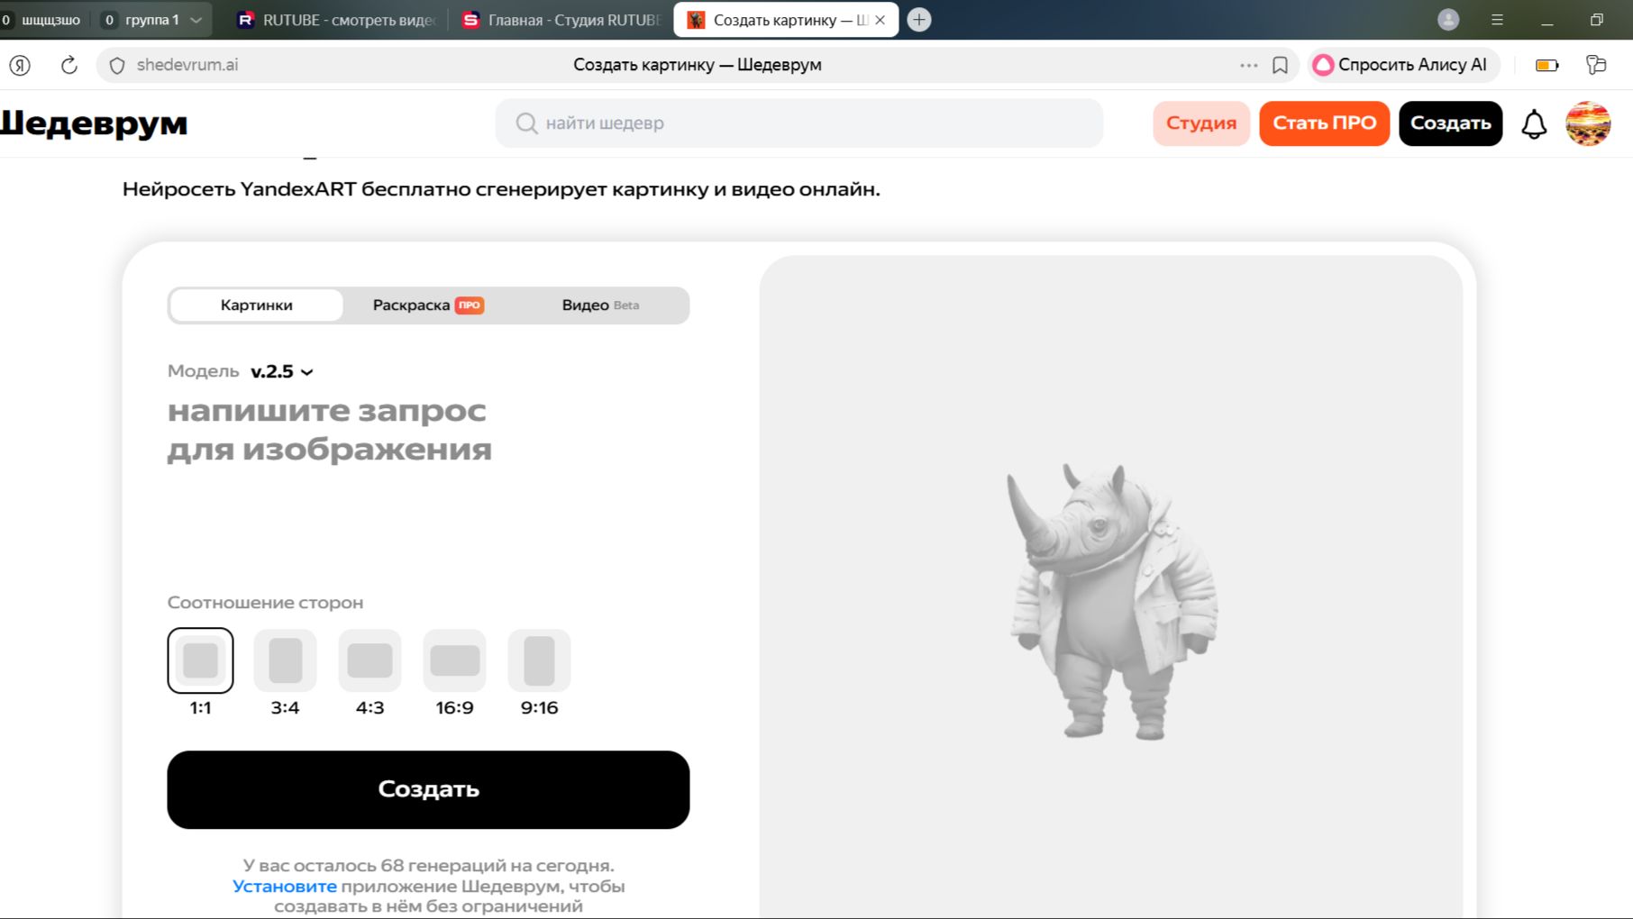Open the address bar three-dots menu
This screenshot has width=1633, height=919.
tap(1248, 65)
